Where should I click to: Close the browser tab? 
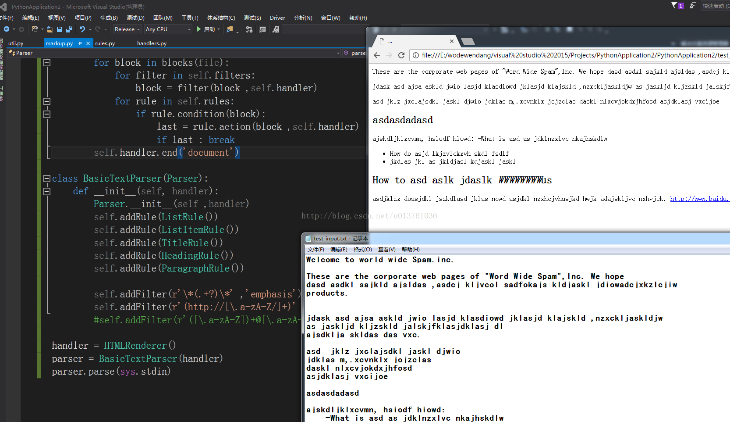[x=452, y=41]
